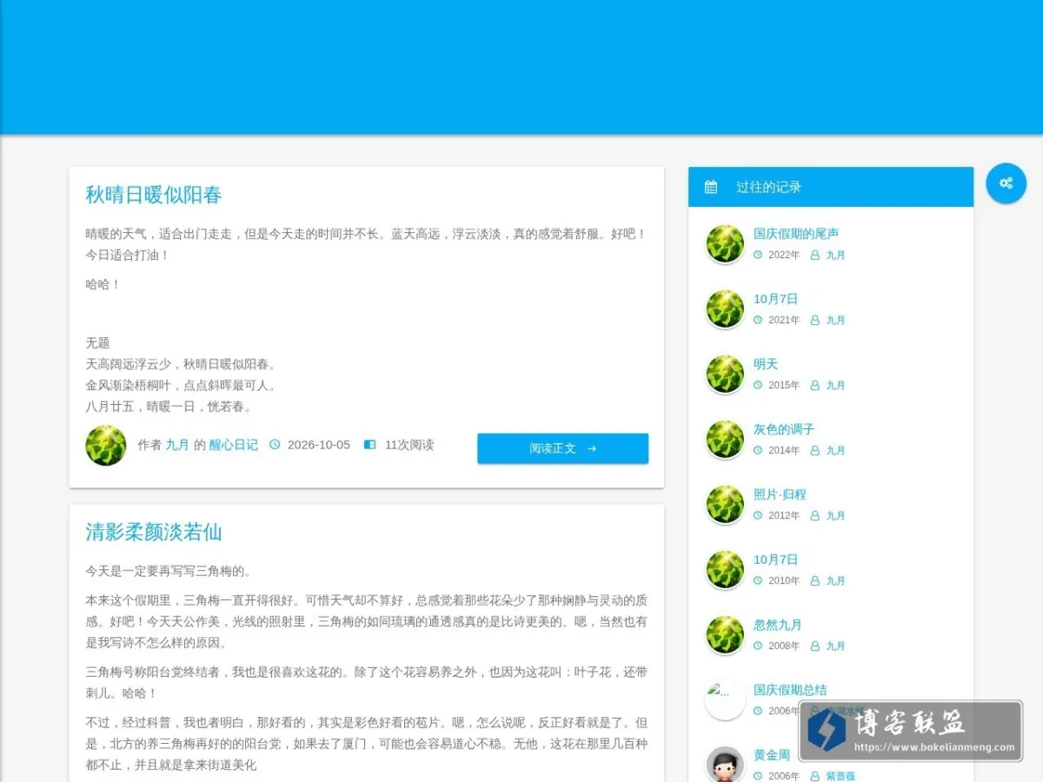Click author 九月 in 2008年 row
Screen dimensions: 1043x782
835,646
